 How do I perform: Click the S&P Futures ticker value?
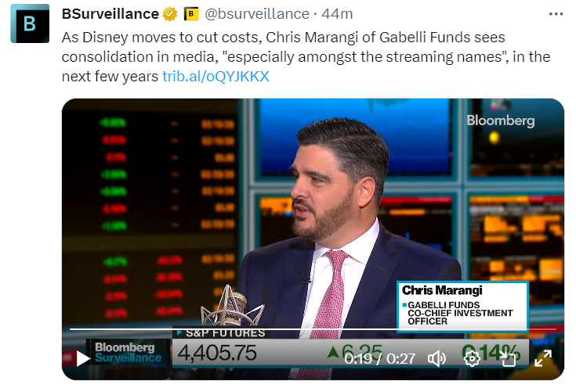pyautogui.click(x=218, y=353)
